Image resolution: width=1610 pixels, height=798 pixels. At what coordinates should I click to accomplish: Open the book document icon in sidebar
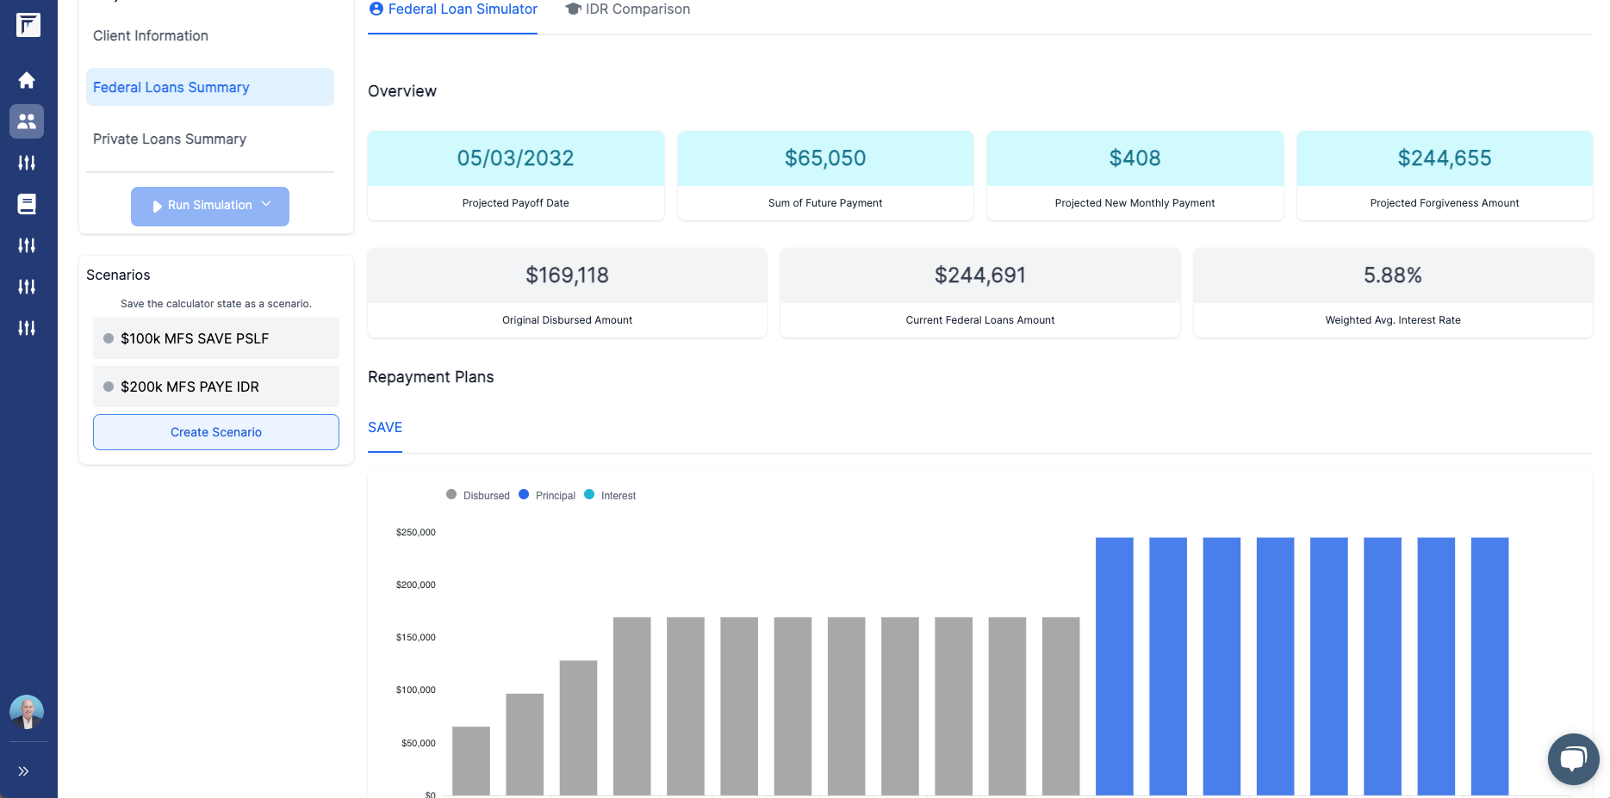coord(27,204)
